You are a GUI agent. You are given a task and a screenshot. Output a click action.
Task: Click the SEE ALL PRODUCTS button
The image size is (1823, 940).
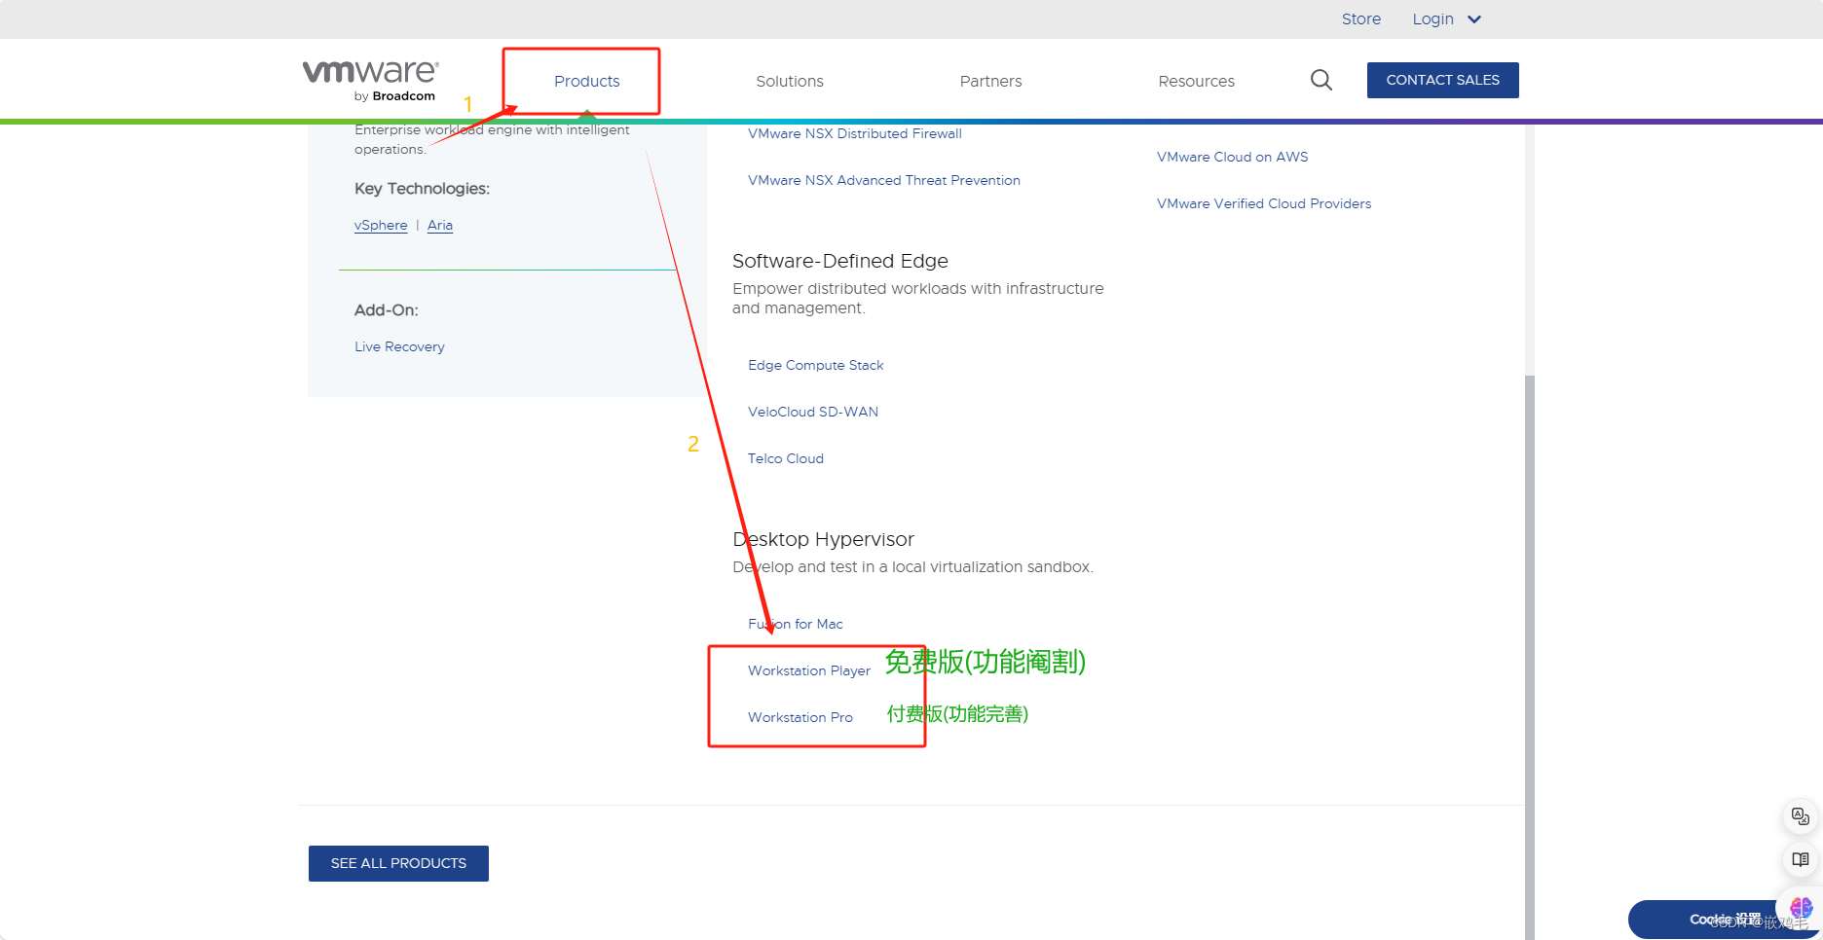tap(398, 863)
